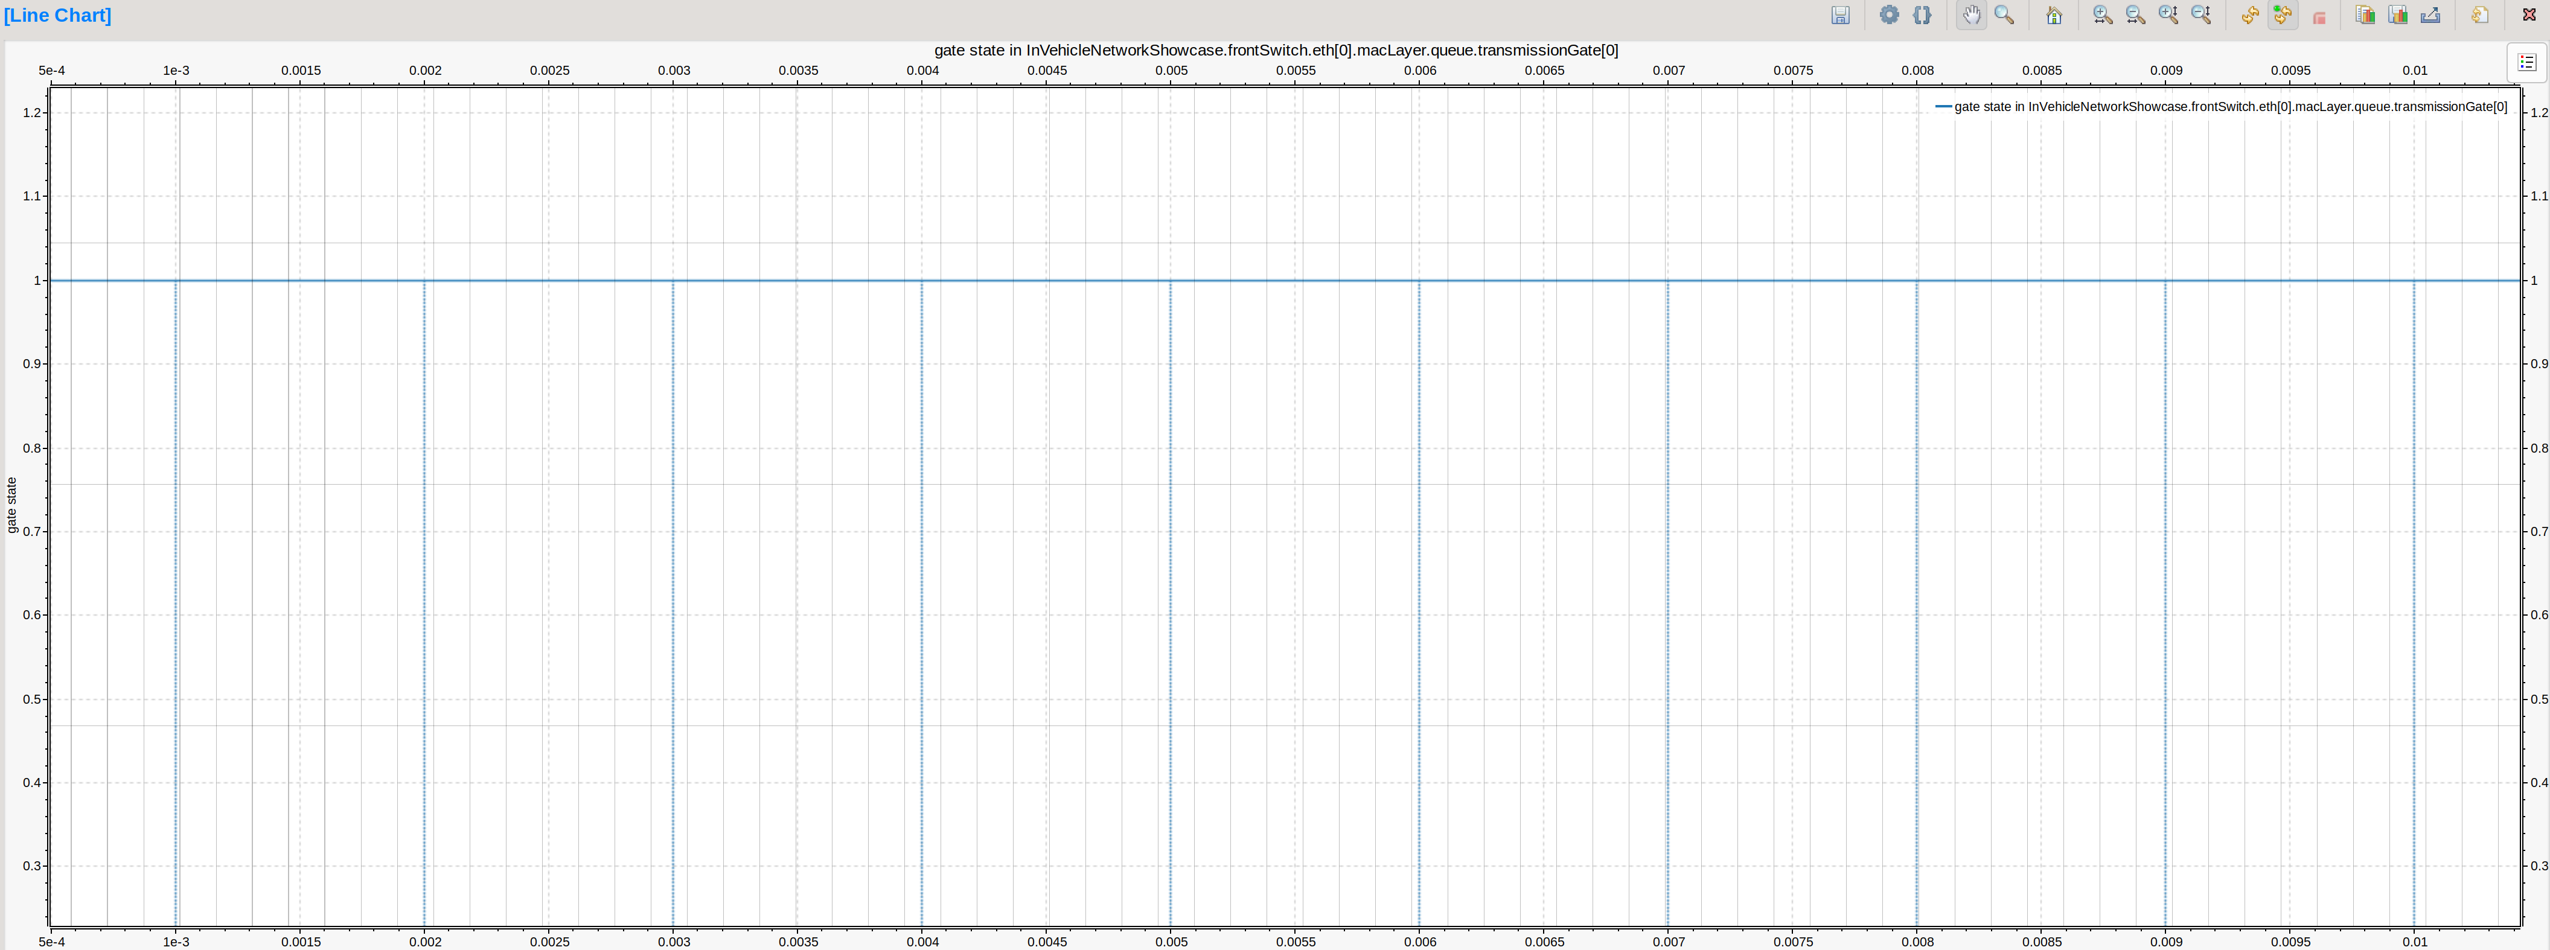This screenshot has width=2550, height=950.
Task: Edit the chart script using the braces icon
Action: [x=1922, y=16]
